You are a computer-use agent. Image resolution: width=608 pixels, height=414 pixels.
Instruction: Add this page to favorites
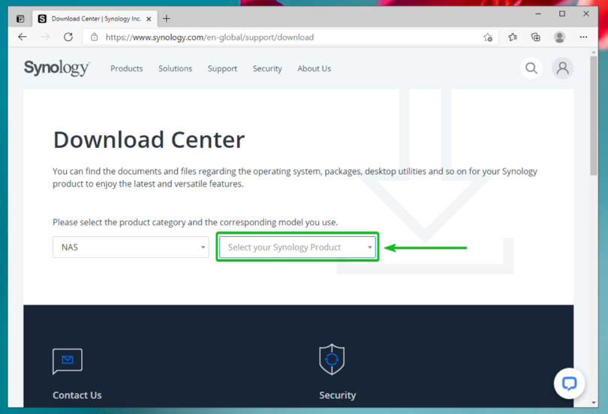click(x=488, y=37)
